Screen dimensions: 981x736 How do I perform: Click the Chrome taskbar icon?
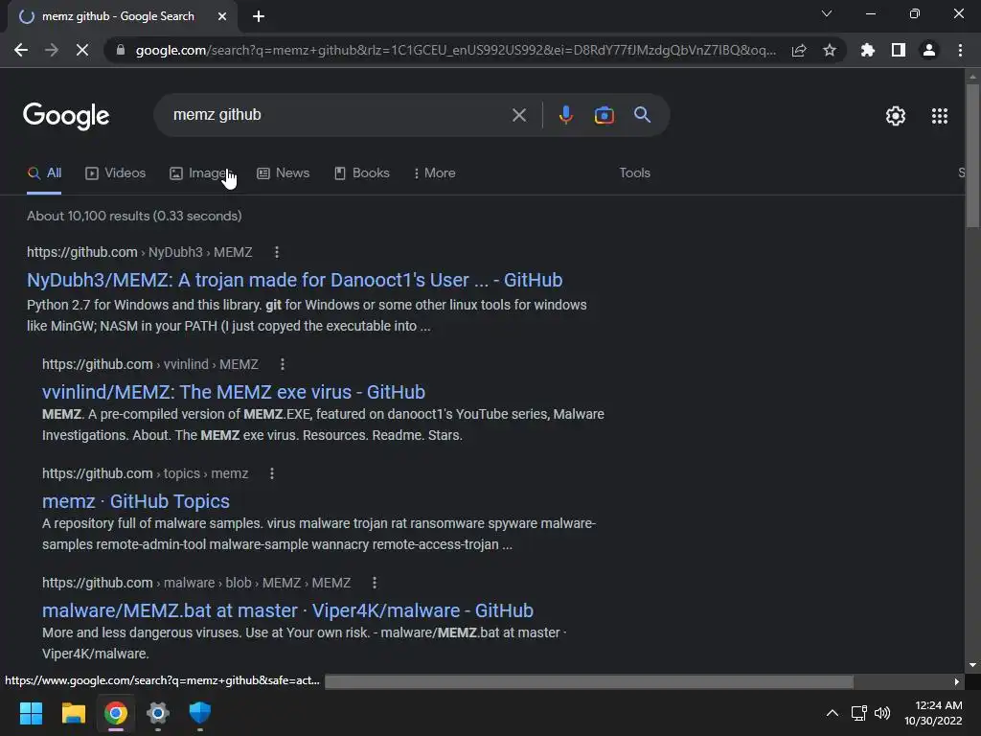tap(116, 713)
